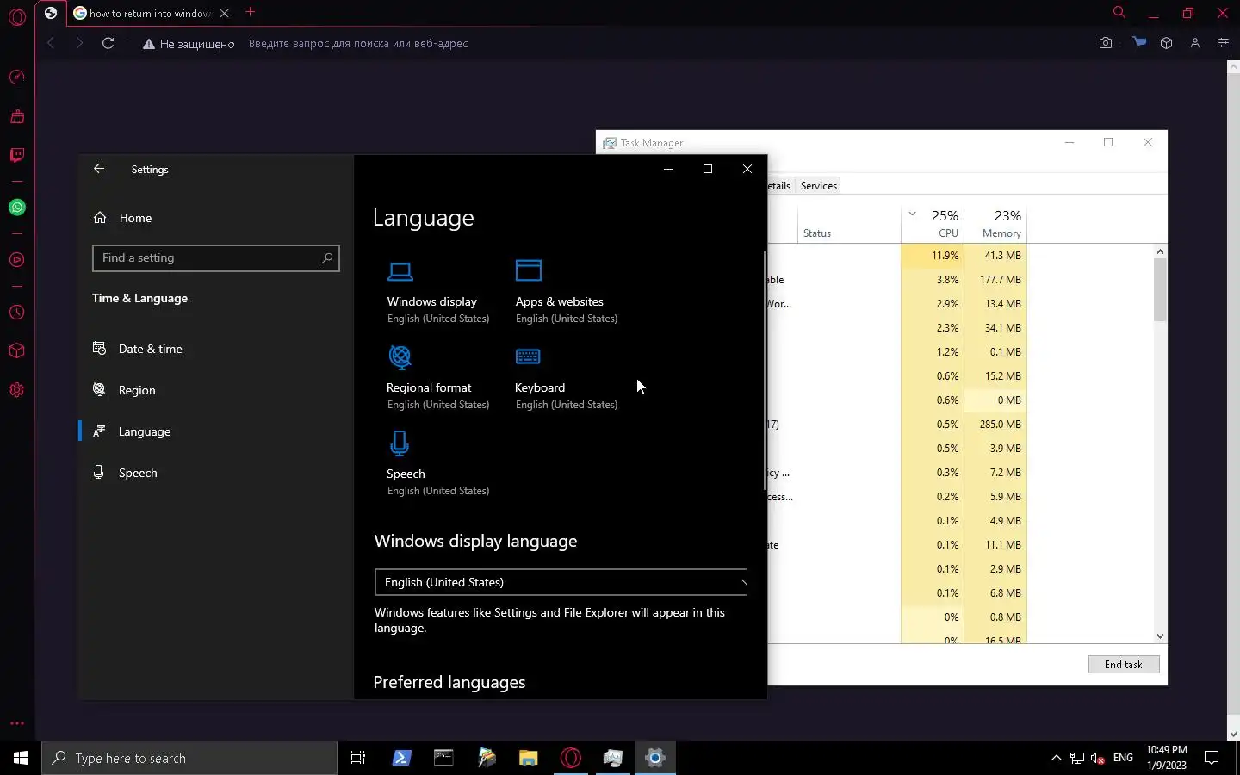Screen dimensions: 1240x775
Task: Reload the page in Opera
Action: pos(108,43)
